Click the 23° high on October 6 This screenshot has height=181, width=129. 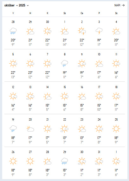[30, 73]
